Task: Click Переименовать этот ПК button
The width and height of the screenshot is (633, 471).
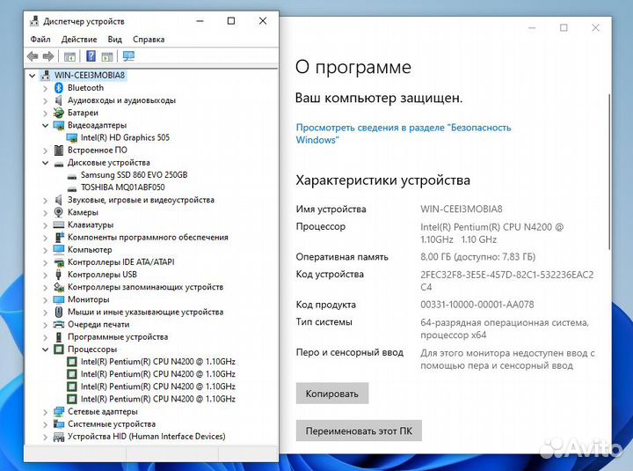Action: pos(359,431)
